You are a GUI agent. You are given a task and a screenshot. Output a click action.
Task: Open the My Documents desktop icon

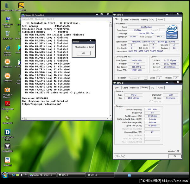[7, 5]
